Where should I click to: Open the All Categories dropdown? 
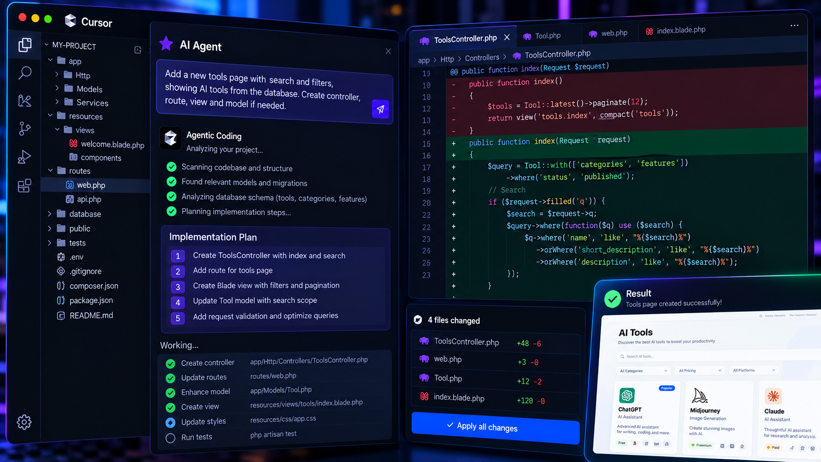click(x=643, y=371)
